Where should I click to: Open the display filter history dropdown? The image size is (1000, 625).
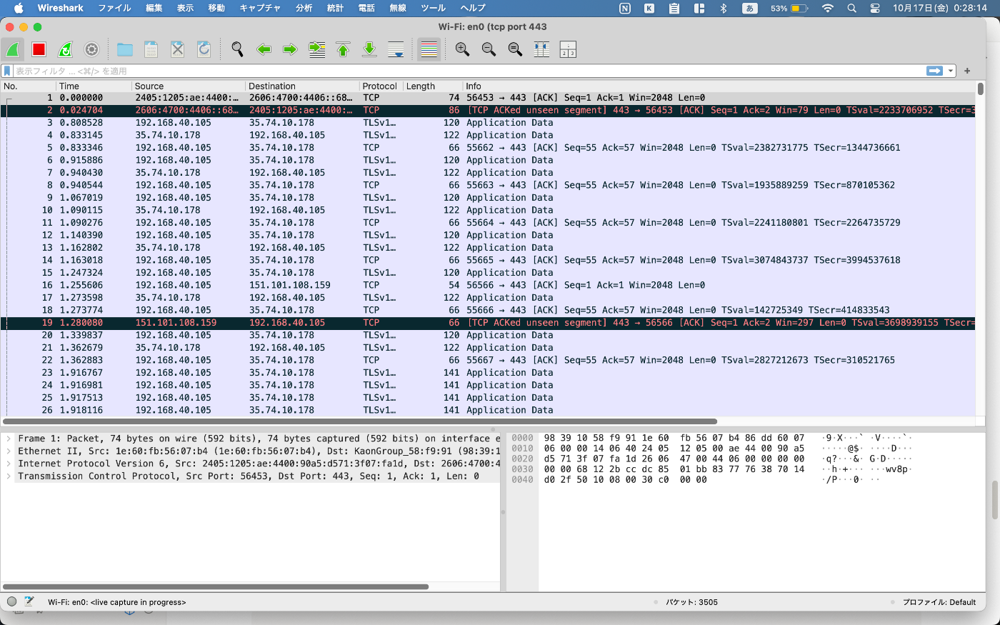[x=951, y=71]
